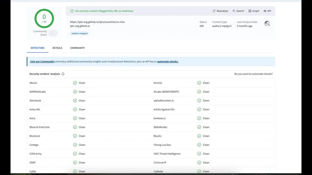
Task: Click the audio/x-mpegurl tag
Action: 80,33
